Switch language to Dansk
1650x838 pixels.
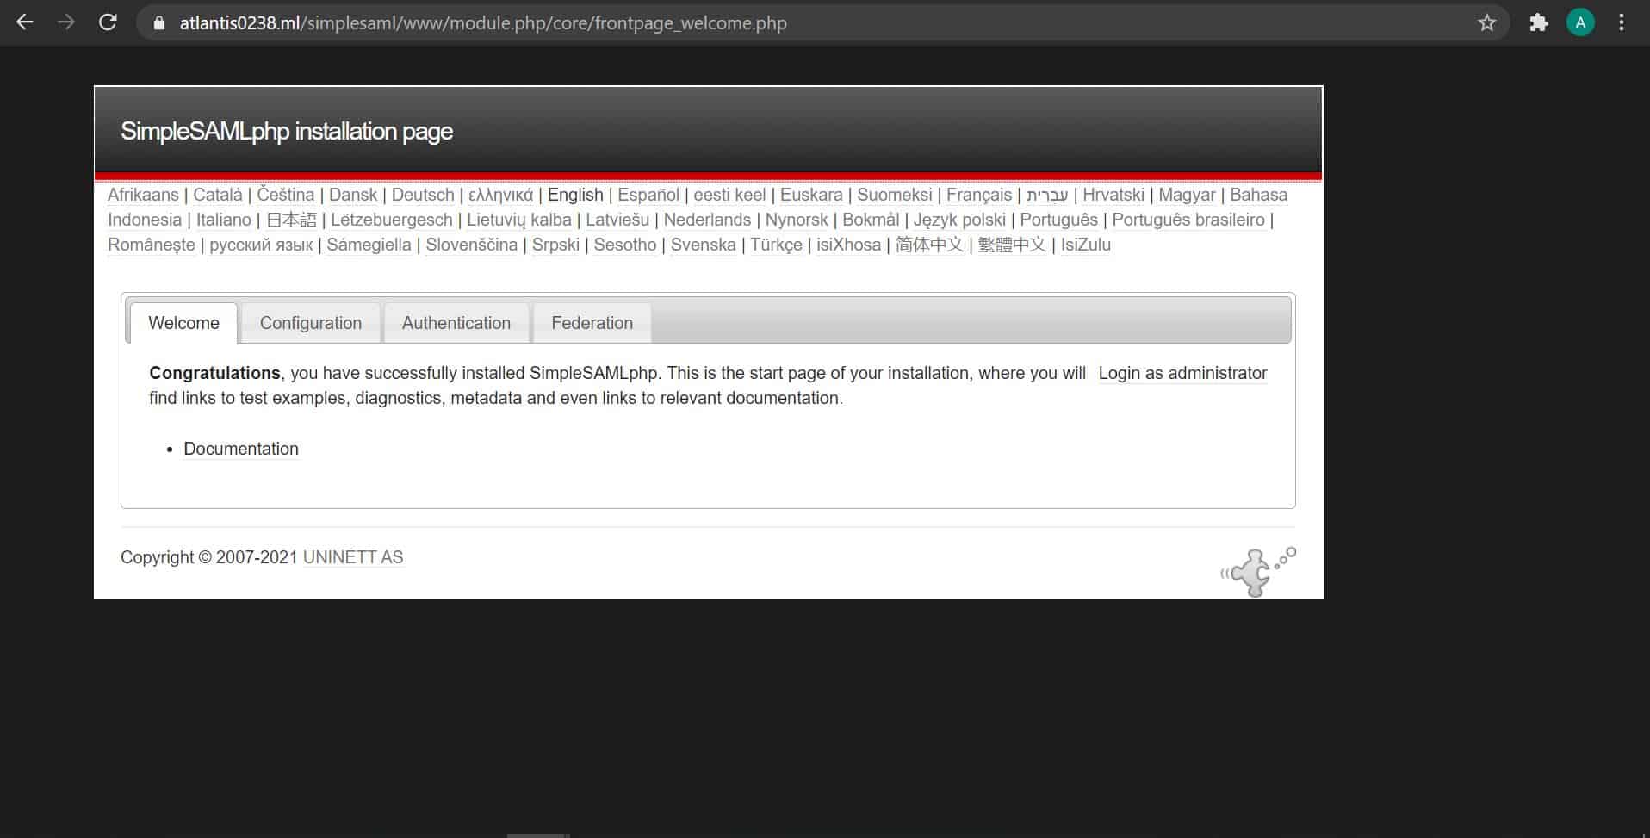click(353, 195)
